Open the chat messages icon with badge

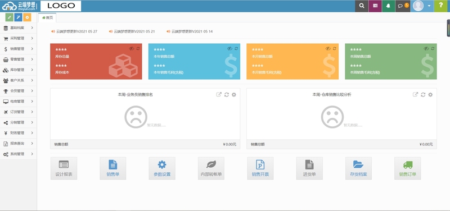point(403,6)
